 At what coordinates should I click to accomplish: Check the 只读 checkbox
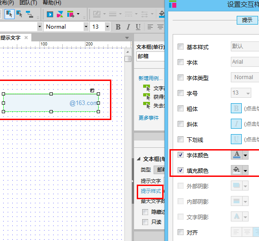[x=145, y=222]
